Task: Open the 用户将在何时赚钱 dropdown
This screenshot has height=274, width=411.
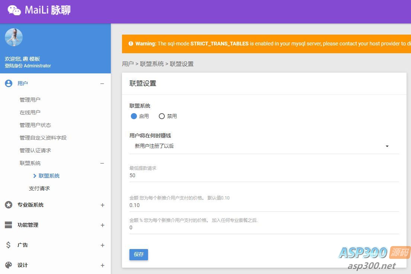Action: click(264, 146)
